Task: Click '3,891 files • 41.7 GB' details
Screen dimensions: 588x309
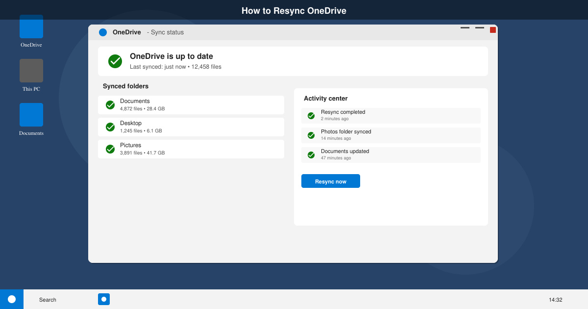Action: click(143, 153)
